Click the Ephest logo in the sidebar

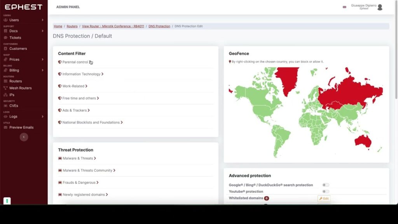coord(23,7)
